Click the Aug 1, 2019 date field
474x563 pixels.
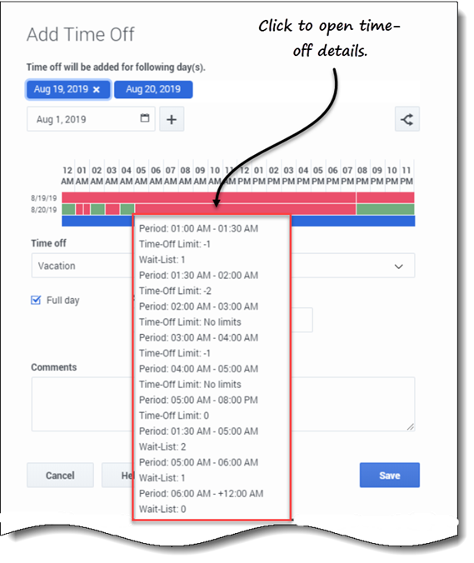pos(91,119)
